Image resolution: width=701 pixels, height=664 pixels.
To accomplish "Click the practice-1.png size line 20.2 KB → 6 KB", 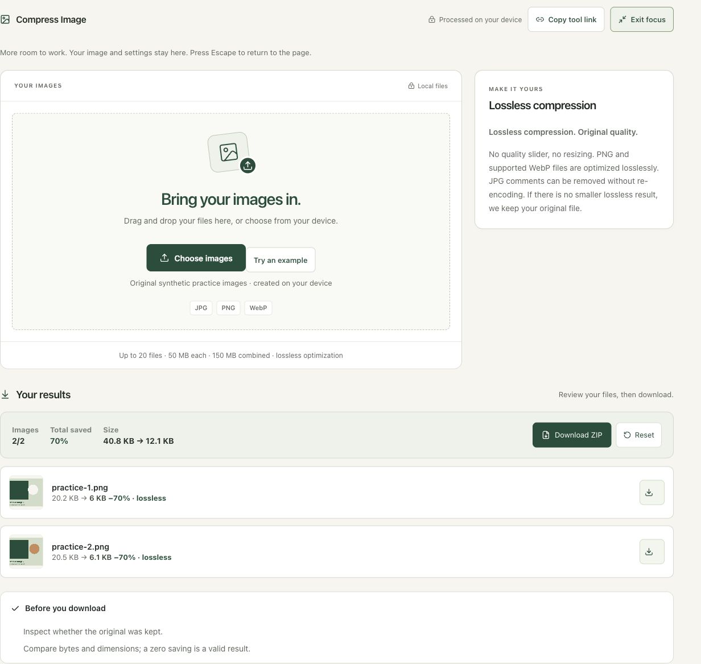I will [x=109, y=498].
